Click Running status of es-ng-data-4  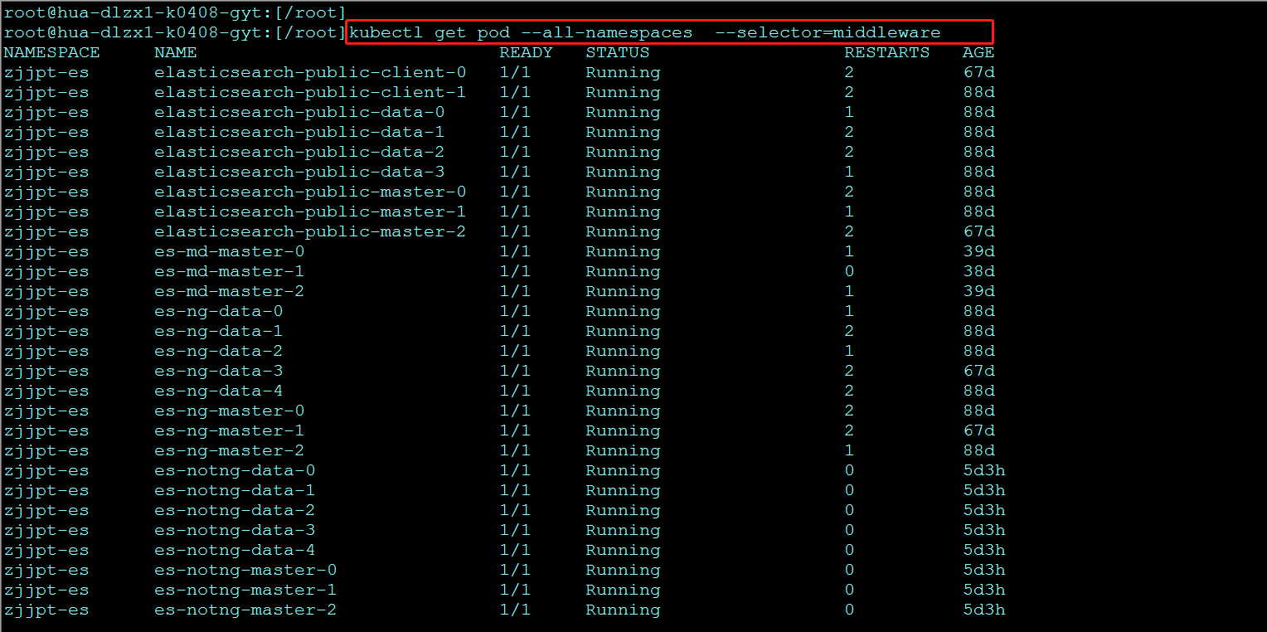tap(623, 391)
